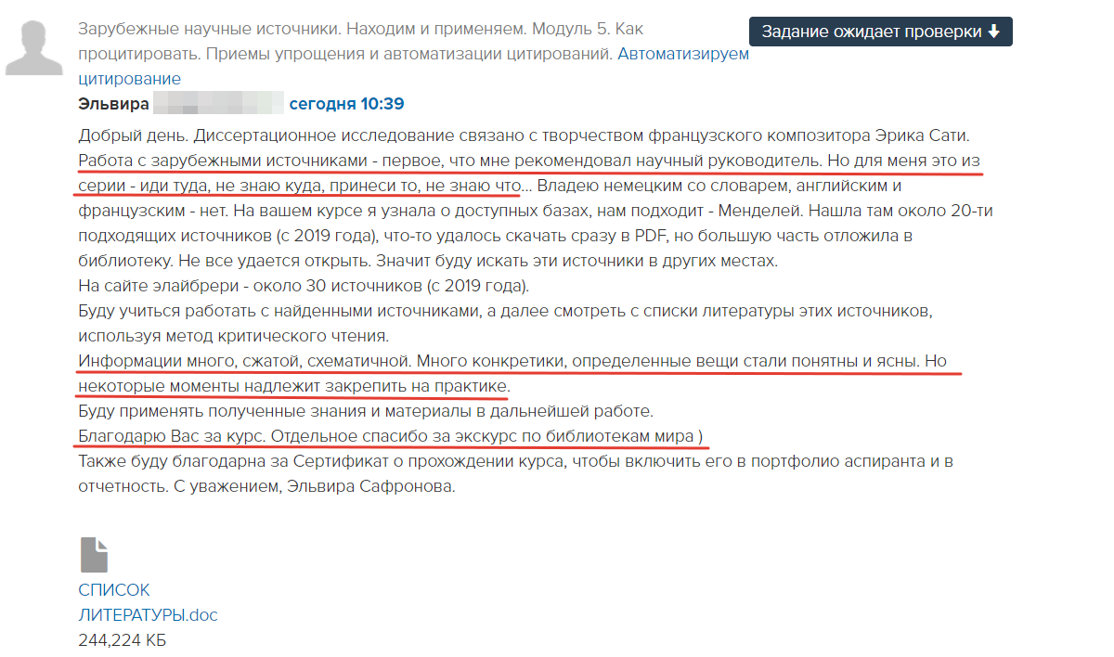The height and width of the screenshot is (657, 1114).
Task: Click the "сегодня 10:39" timestamp
Action: [x=346, y=104]
